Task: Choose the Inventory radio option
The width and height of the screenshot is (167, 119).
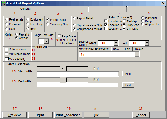Action: coord(28,24)
